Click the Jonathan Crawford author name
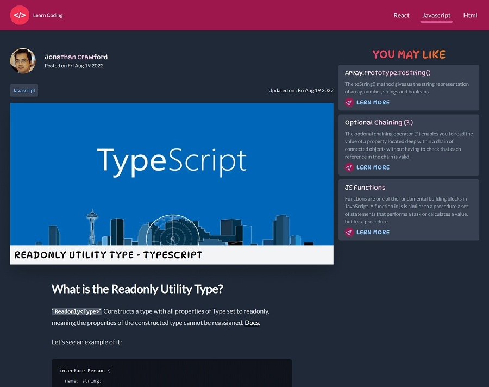 tap(76, 57)
